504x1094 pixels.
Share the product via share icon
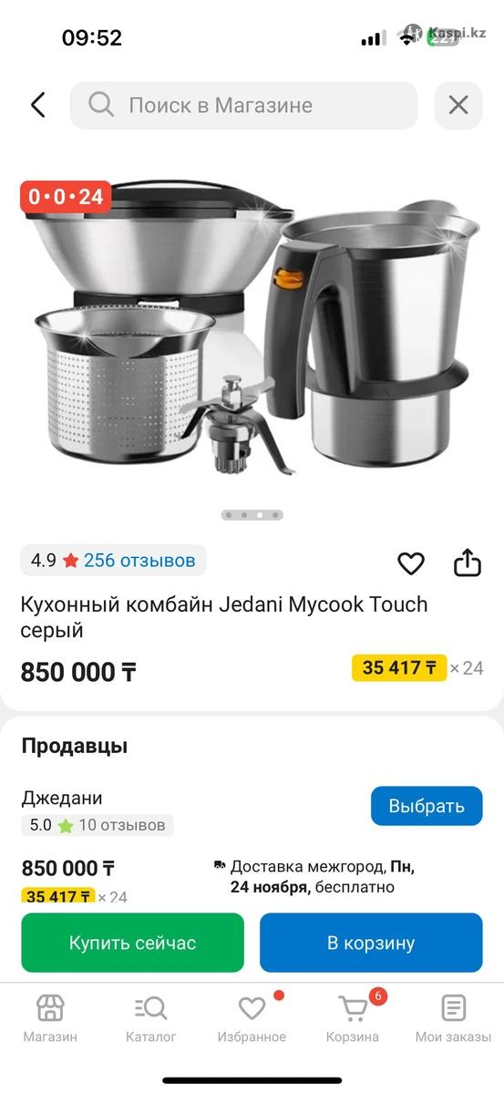click(x=467, y=562)
